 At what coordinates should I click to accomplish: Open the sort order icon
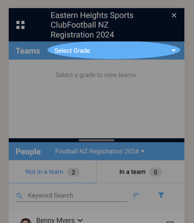click(136, 195)
